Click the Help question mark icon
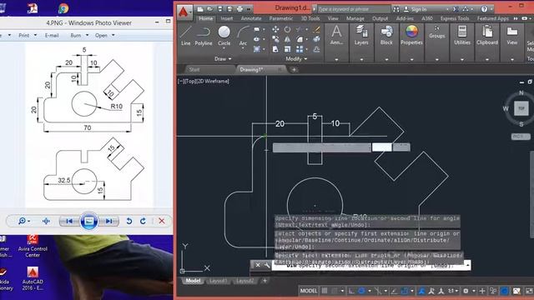The height and width of the screenshot is (300, 534). pyautogui.click(x=484, y=9)
